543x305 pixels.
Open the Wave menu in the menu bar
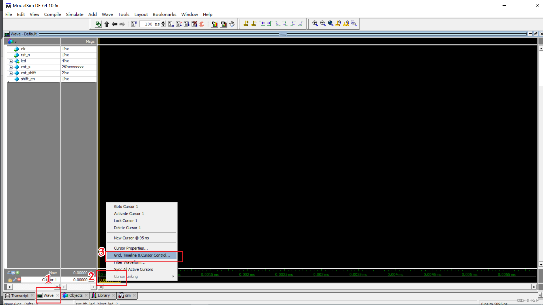point(107,14)
